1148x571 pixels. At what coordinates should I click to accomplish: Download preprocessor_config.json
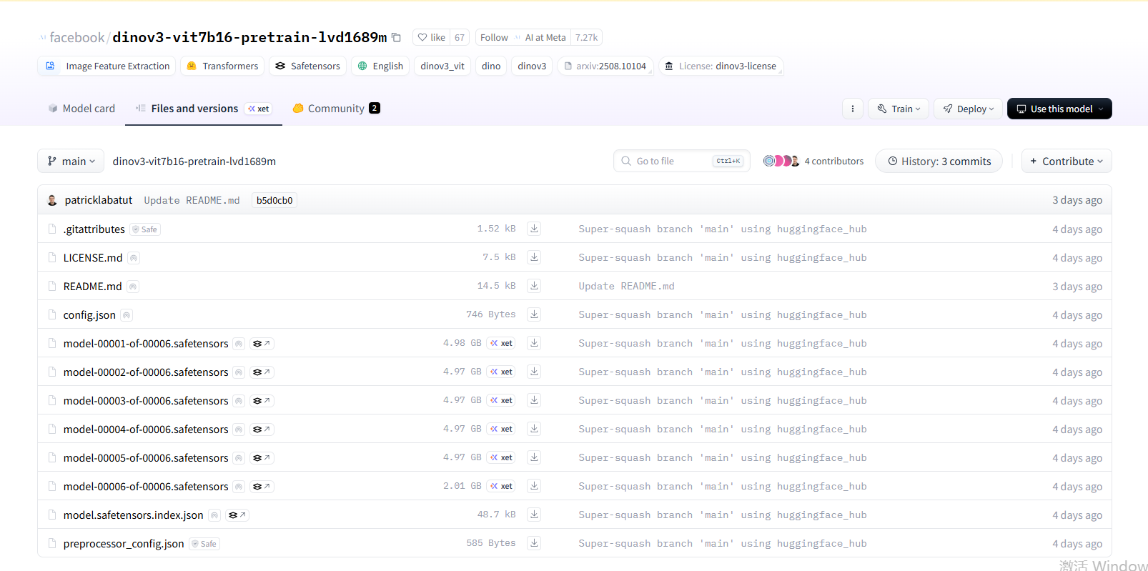[534, 543]
